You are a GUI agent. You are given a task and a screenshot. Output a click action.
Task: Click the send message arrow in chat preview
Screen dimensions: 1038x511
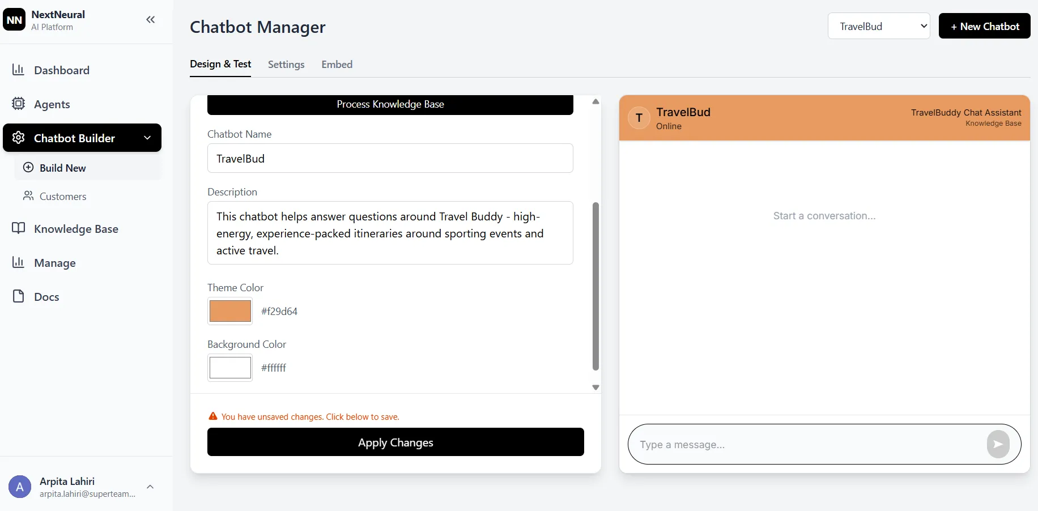point(998,444)
